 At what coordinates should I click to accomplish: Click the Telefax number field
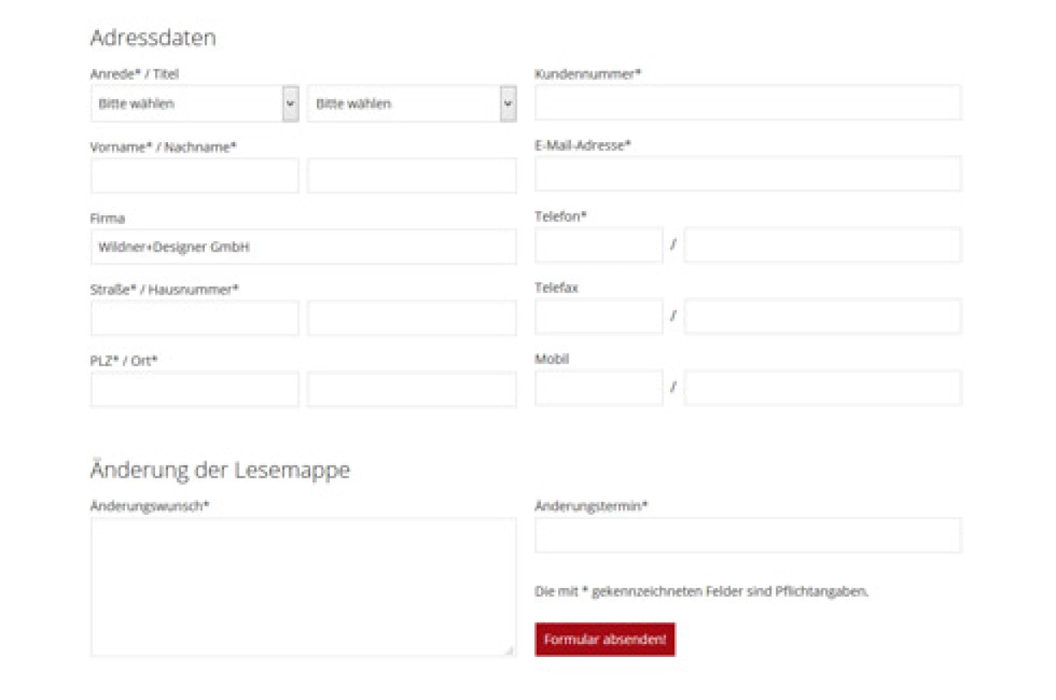click(822, 317)
